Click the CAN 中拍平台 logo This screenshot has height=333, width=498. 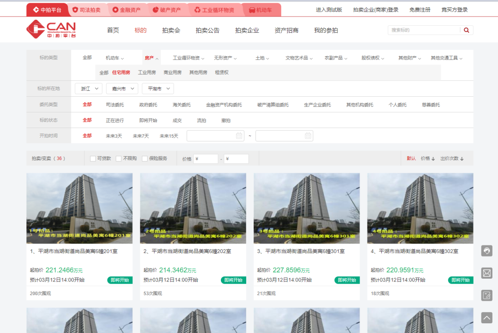click(x=51, y=29)
